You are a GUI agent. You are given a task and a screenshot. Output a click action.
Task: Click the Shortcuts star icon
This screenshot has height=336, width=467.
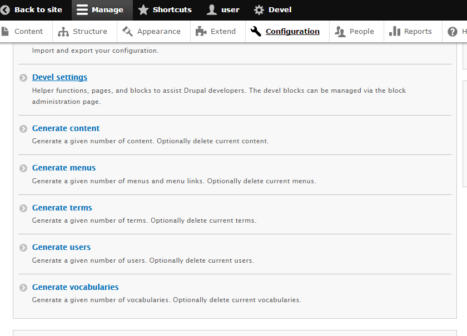coord(143,10)
